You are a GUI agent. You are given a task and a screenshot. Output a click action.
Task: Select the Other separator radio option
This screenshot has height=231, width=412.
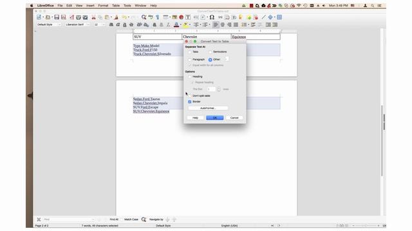coord(211,60)
